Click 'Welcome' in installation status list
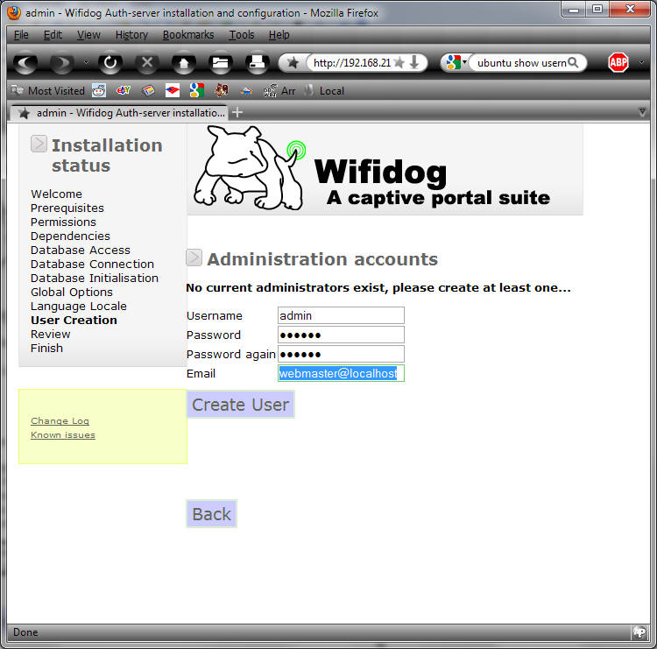Image resolution: width=657 pixels, height=649 pixels. click(57, 194)
